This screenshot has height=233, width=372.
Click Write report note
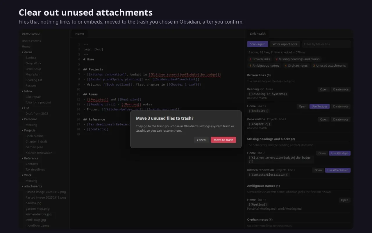(285, 44)
